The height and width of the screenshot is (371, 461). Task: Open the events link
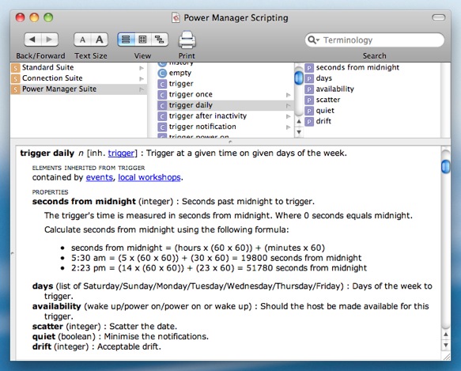(x=100, y=177)
